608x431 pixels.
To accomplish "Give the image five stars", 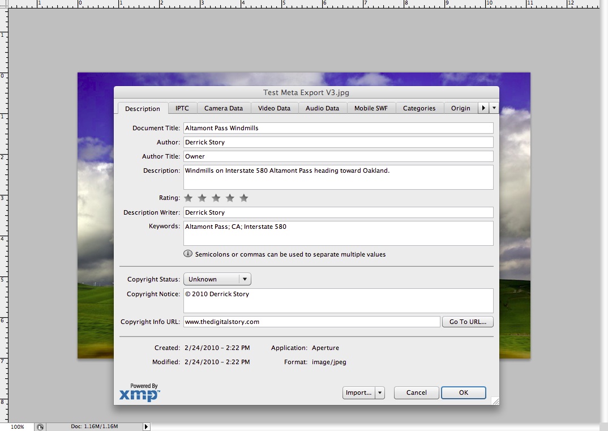I will coord(244,198).
